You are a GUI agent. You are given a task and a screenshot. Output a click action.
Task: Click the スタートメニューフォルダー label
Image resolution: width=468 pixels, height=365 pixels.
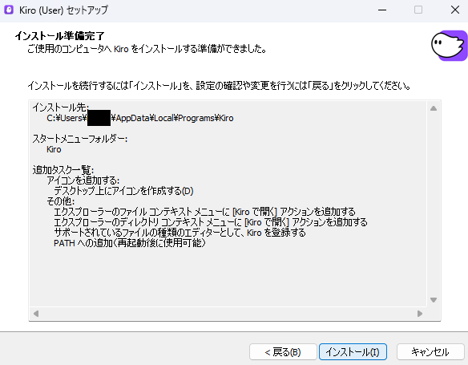point(80,139)
